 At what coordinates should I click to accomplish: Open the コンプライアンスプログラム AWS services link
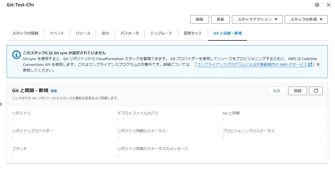tap(252, 65)
